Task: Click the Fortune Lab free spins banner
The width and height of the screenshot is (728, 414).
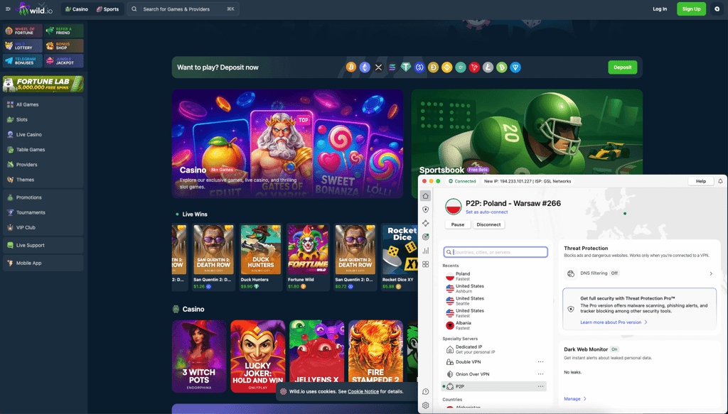Action: (43, 84)
